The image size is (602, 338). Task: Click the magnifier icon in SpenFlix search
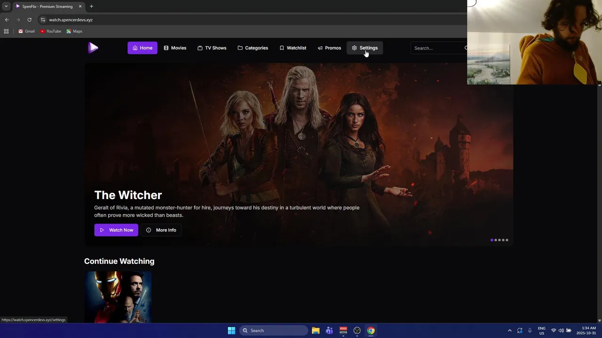coord(466,48)
